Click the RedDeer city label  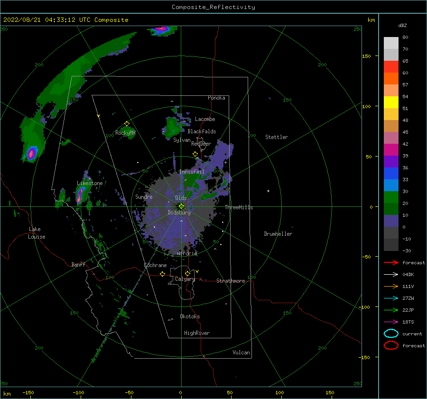pos(201,144)
